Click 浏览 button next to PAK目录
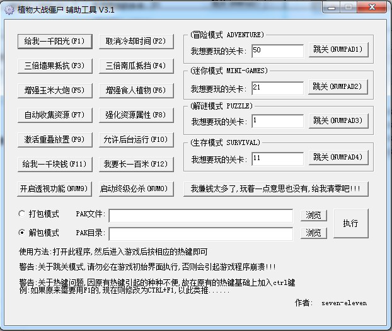The width and height of the screenshot is (392, 331). tap(314, 233)
